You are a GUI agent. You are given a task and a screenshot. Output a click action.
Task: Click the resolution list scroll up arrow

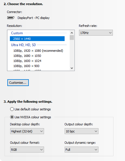pyautogui.click(x=72, y=33)
